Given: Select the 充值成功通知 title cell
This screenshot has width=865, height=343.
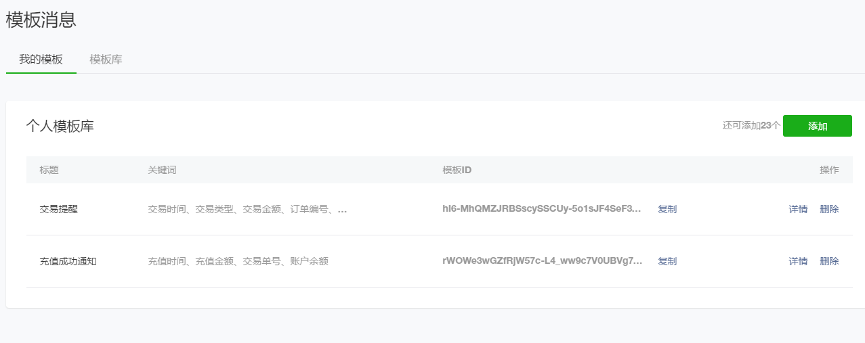Looking at the screenshot, I should (68, 261).
